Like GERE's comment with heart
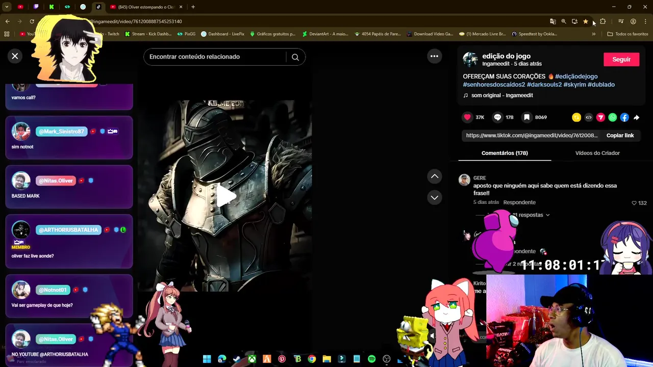This screenshot has height=367, width=653. coord(634,203)
